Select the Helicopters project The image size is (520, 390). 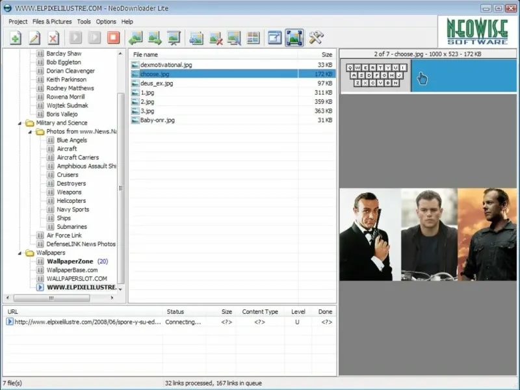pyautogui.click(x=71, y=201)
